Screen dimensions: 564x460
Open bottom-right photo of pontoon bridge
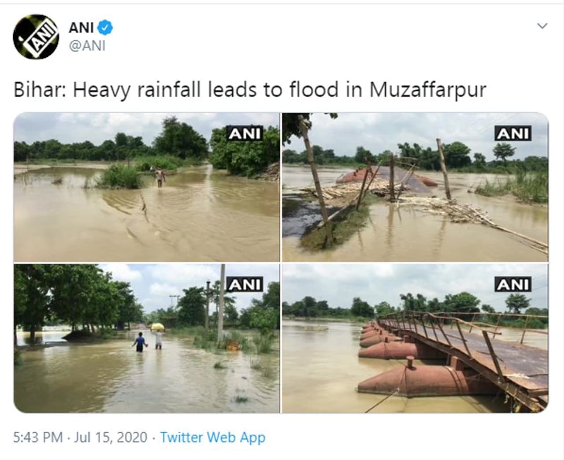(415, 338)
